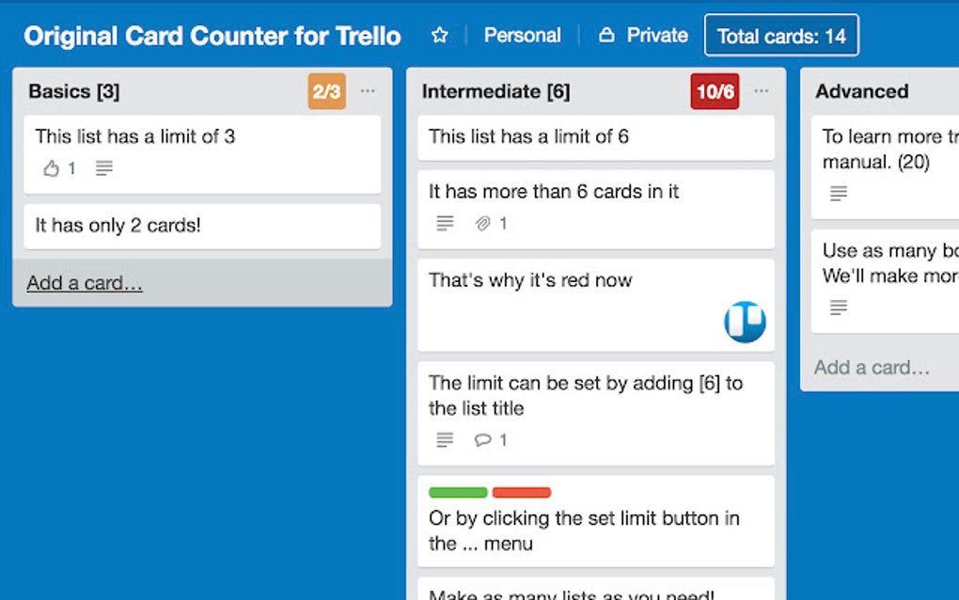Open the Intermediate list actions menu

(x=762, y=90)
